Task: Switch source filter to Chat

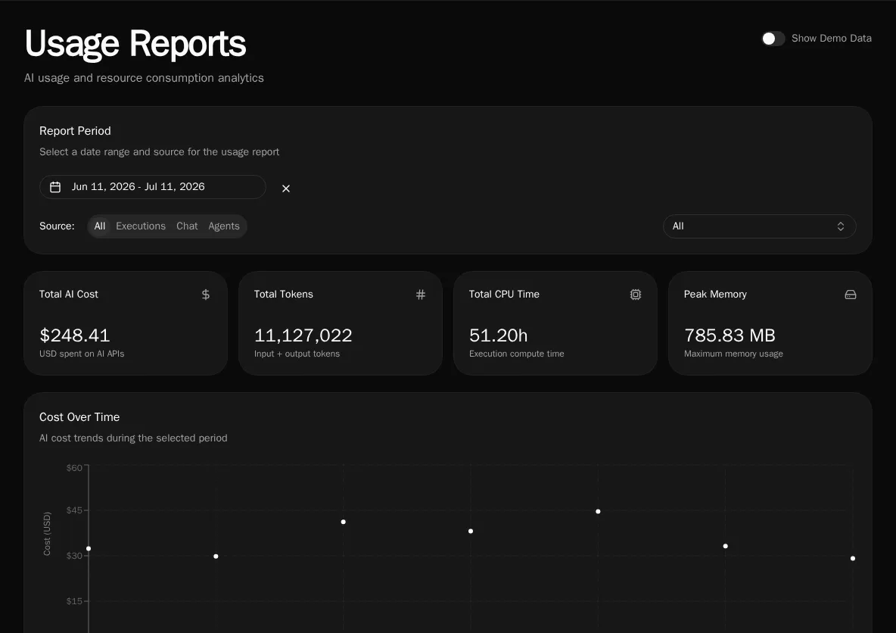Action: point(187,226)
